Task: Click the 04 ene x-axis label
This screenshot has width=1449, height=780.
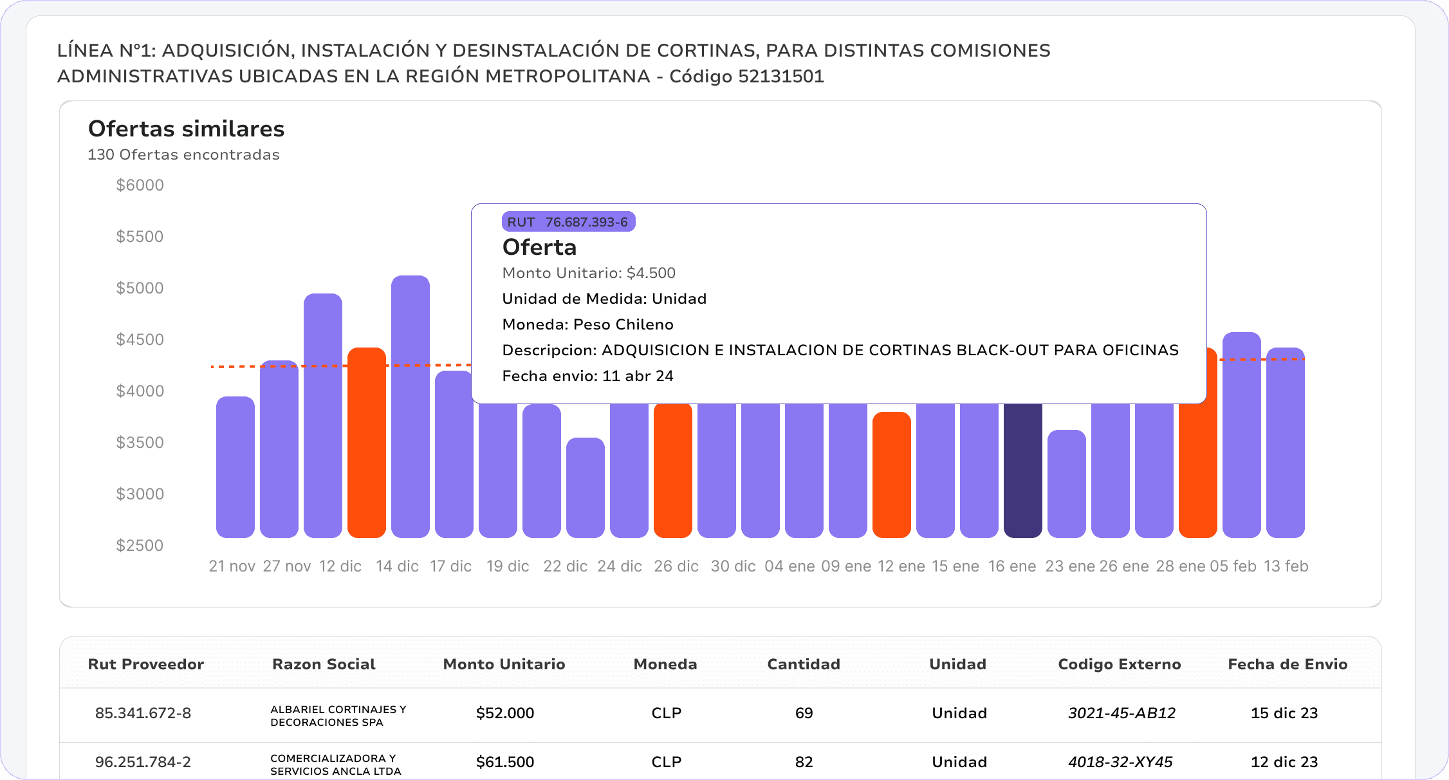Action: click(789, 566)
